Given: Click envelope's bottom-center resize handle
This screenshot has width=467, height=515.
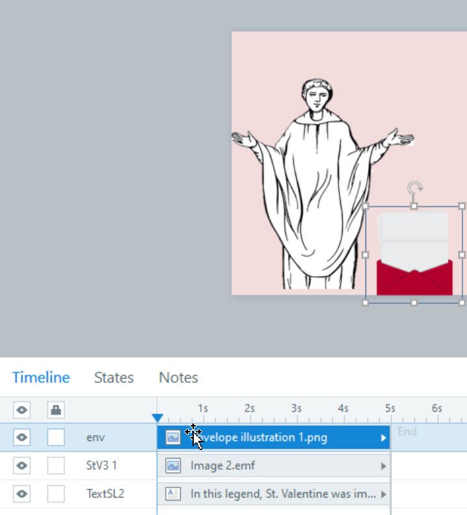Looking at the screenshot, I should coord(414,303).
